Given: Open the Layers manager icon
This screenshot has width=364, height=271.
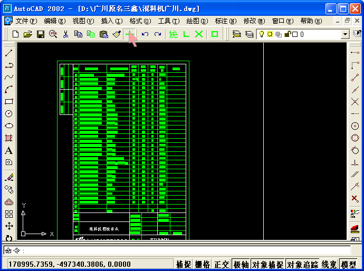Looking at the screenshot, I should coord(237,34).
